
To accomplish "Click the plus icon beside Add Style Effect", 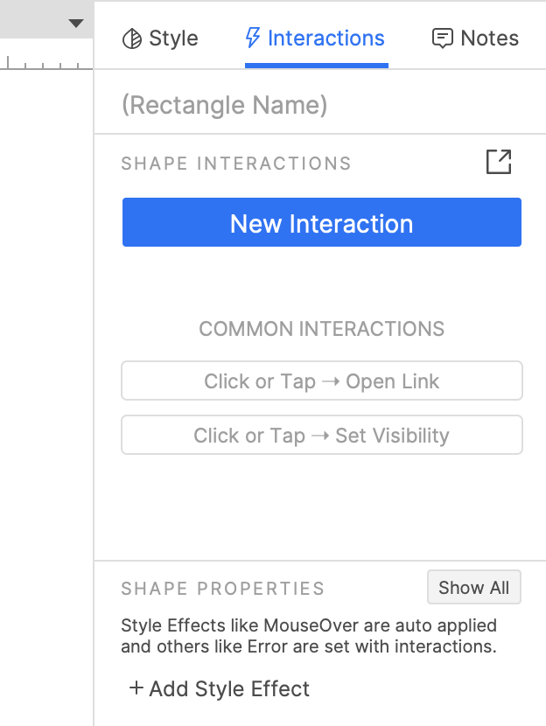I will pos(136,688).
